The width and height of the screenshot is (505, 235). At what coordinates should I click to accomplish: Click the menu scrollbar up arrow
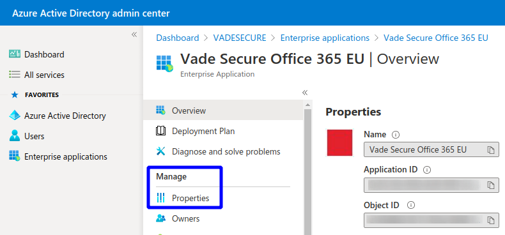click(307, 105)
